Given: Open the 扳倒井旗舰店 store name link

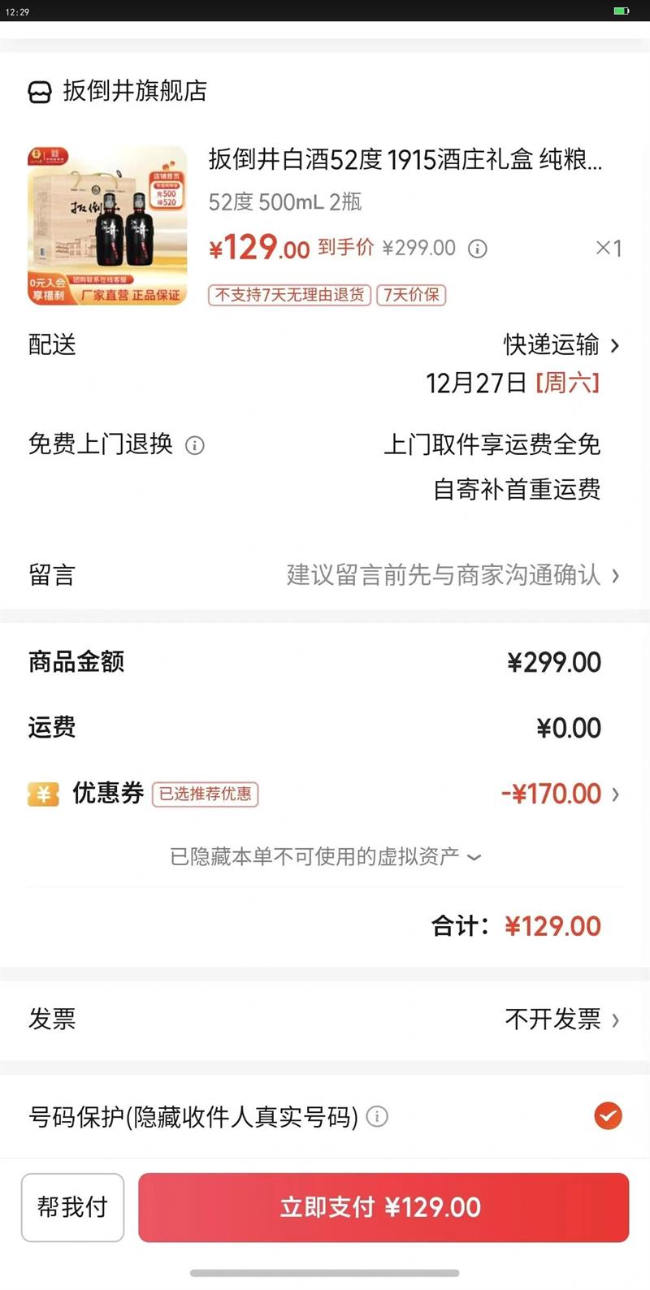Looking at the screenshot, I should 135,91.
